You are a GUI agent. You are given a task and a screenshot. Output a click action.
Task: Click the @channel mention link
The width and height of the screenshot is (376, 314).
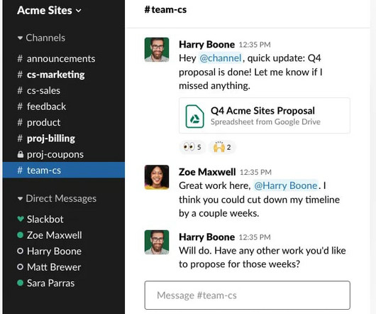(221, 58)
